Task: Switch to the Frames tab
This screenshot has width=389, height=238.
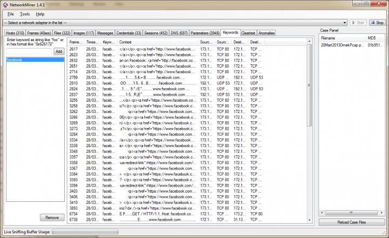Action: 39,33
